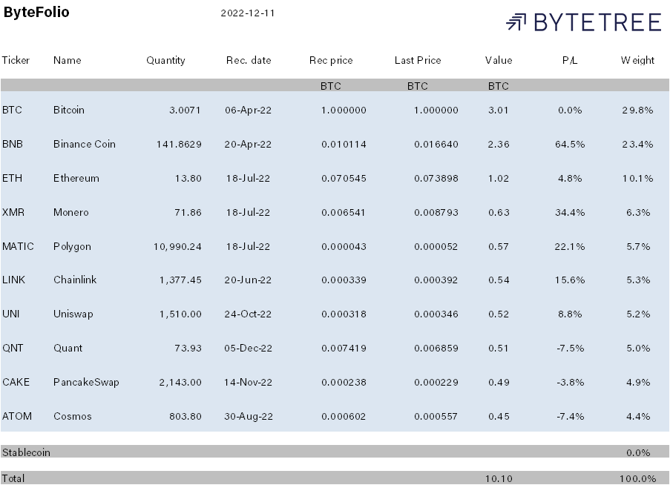
Task: Click the Name column header
Action: (67, 60)
